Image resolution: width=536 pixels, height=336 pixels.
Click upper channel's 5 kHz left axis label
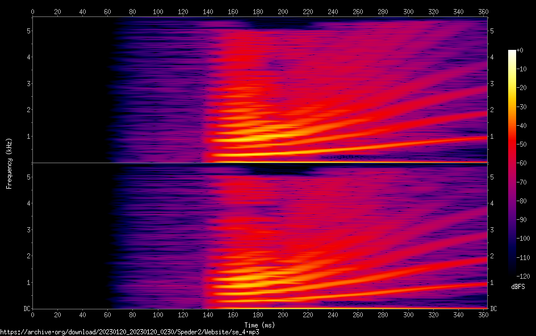(28, 31)
